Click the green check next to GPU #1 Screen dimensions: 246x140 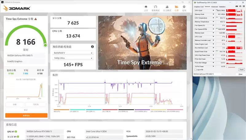coord(16,131)
